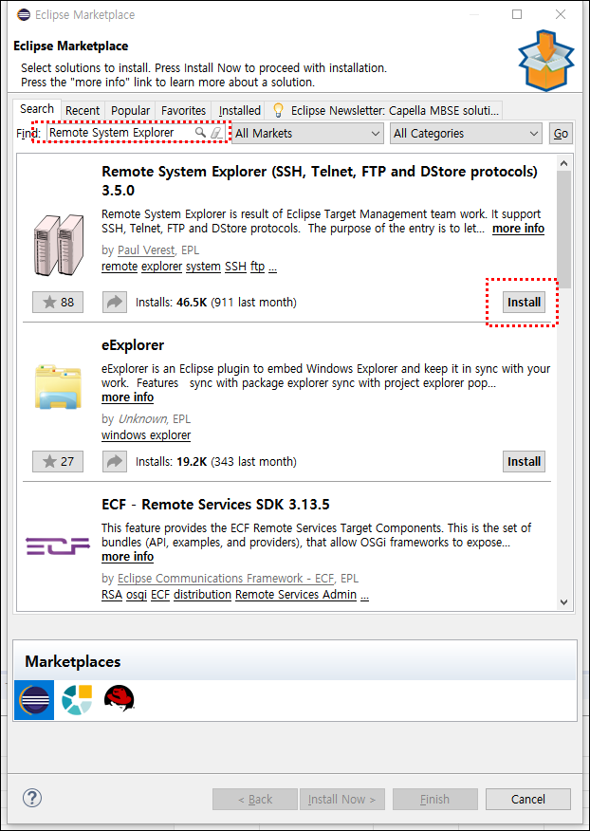
Task: Switch to the Popular tab
Action: pos(130,111)
